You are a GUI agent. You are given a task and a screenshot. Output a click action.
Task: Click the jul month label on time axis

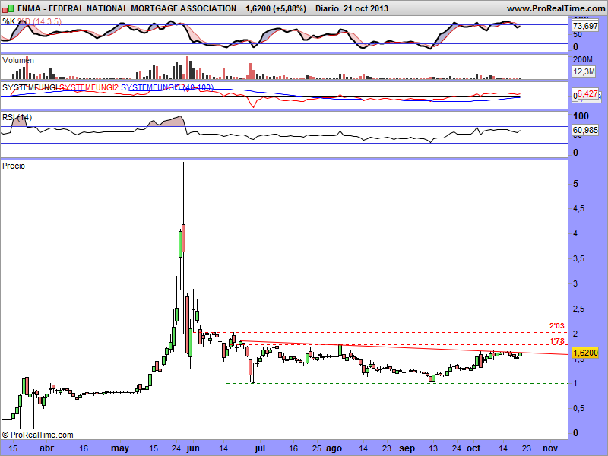[260, 448]
